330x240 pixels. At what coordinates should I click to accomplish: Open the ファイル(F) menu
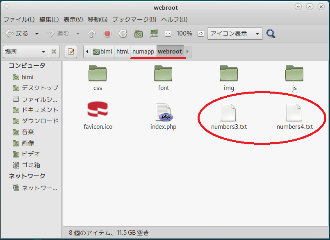click(x=19, y=19)
